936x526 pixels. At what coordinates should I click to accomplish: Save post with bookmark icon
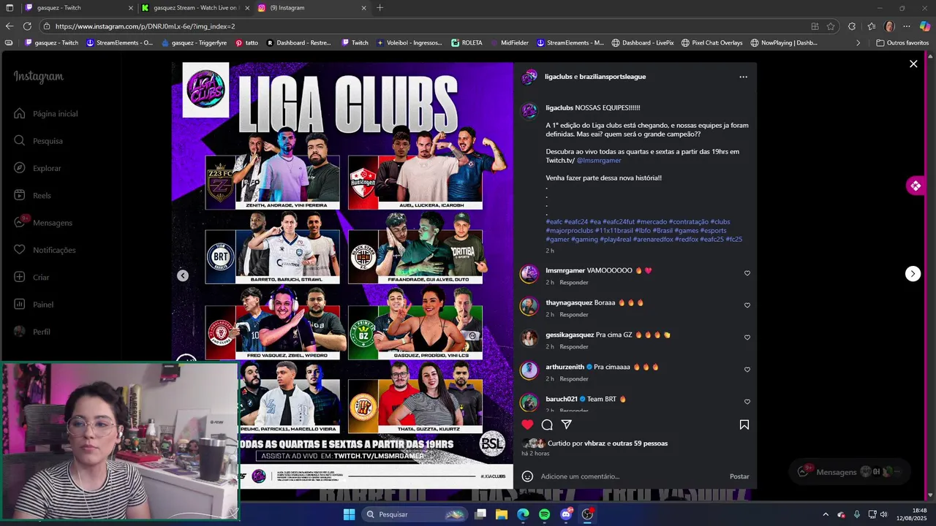tap(744, 424)
